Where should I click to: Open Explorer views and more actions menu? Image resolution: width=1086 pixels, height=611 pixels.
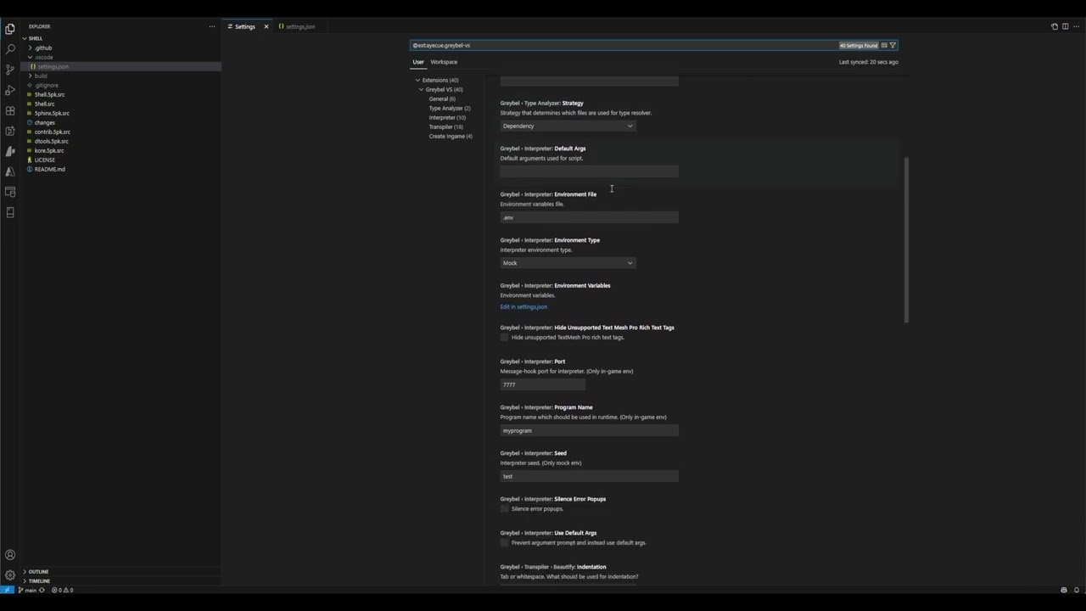pos(212,26)
